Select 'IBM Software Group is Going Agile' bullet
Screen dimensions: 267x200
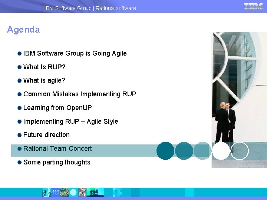[x=75, y=53]
